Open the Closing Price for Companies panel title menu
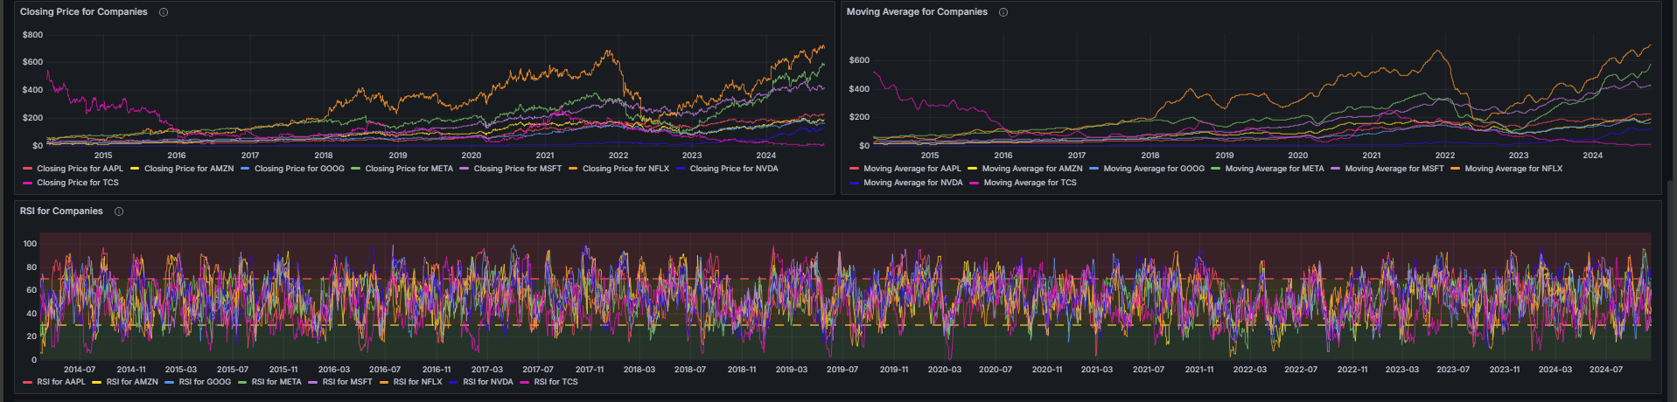 point(83,12)
